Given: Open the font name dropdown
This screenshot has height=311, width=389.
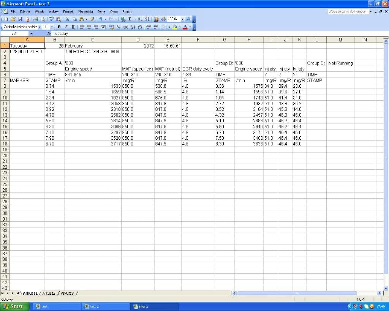Looking at the screenshot, I should point(40,27).
